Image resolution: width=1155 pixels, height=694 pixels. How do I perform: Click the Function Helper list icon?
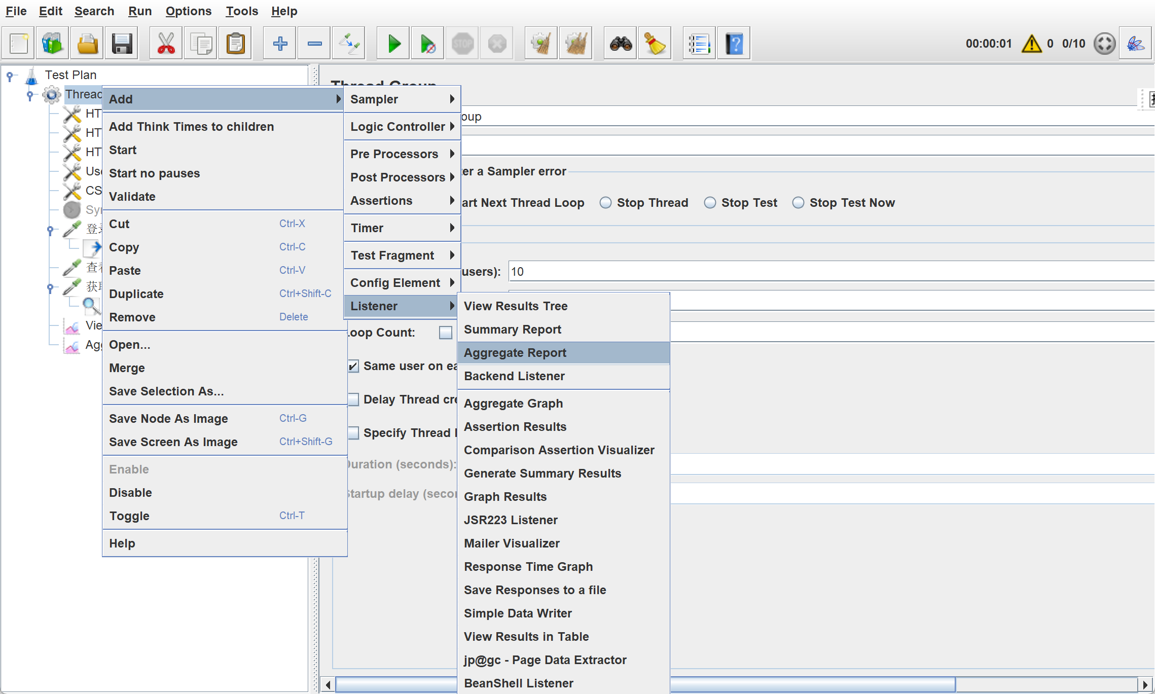coord(699,44)
